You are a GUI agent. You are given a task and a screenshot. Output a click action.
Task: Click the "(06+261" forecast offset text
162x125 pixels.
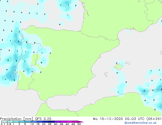tap(154, 119)
